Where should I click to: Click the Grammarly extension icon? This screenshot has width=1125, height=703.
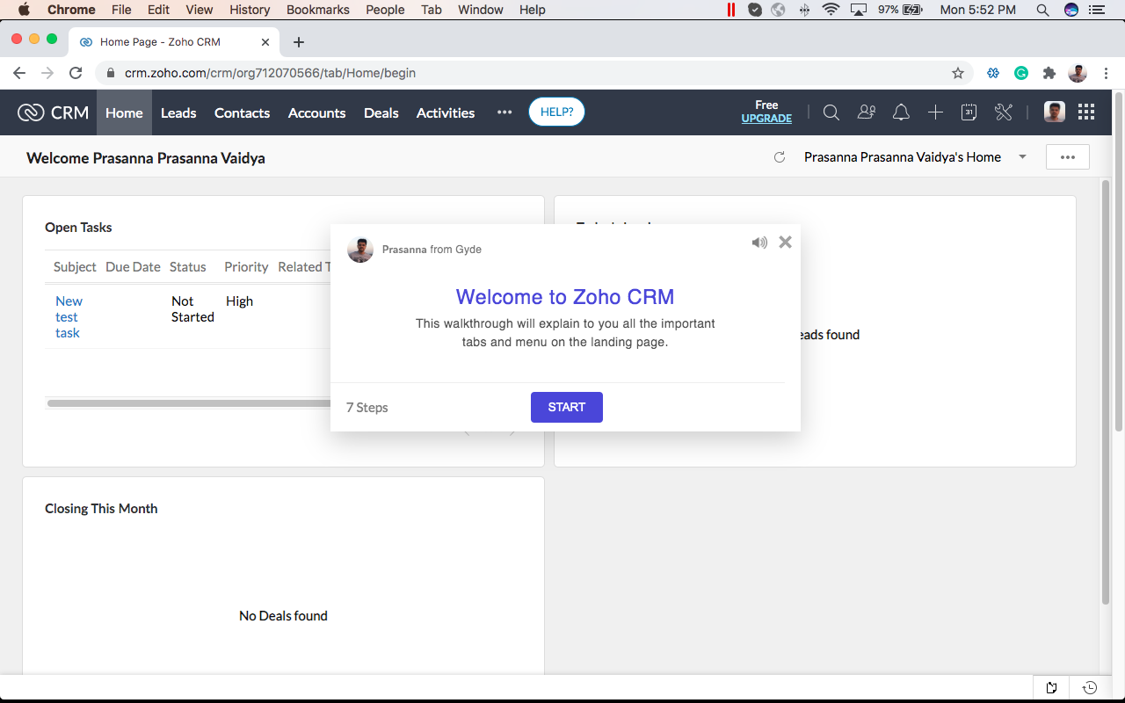[1021, 73]
